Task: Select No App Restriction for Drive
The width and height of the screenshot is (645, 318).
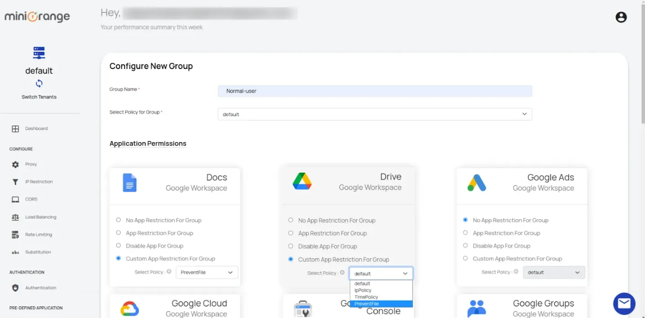Action: tap(291, 220)
